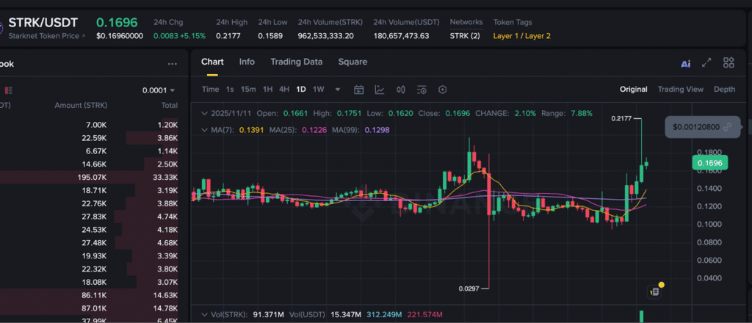Expand chart to fullscreen

[706, 64]
